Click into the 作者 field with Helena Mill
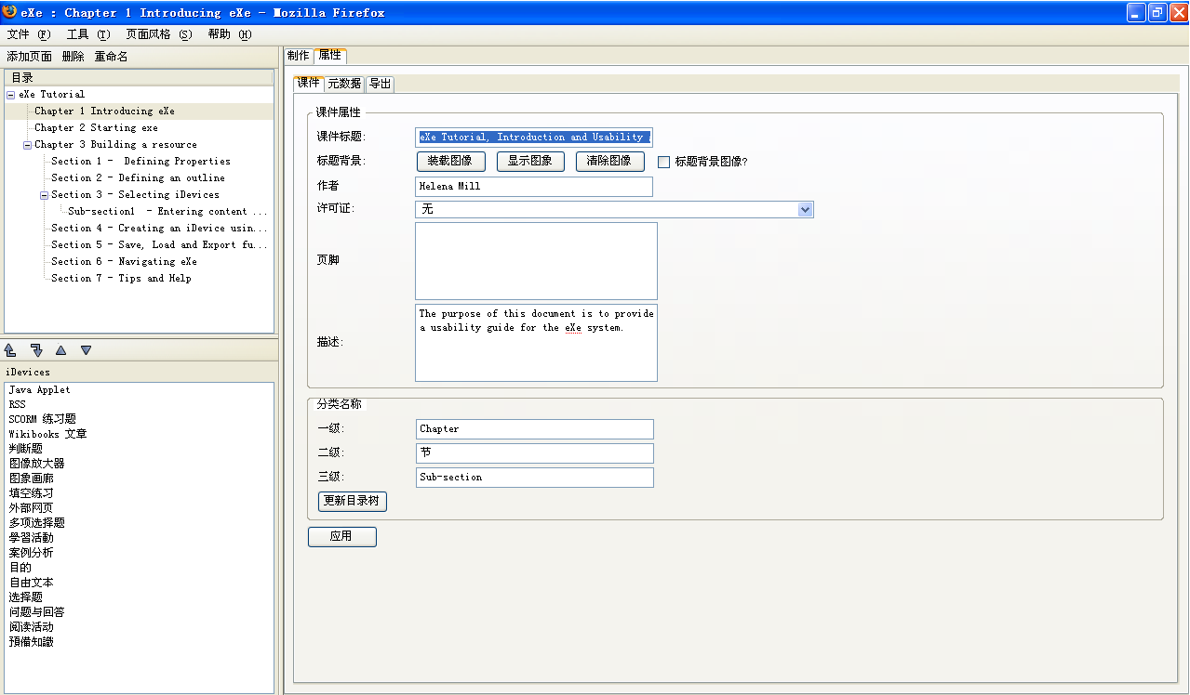1190x695 pixels. point(533,187)
